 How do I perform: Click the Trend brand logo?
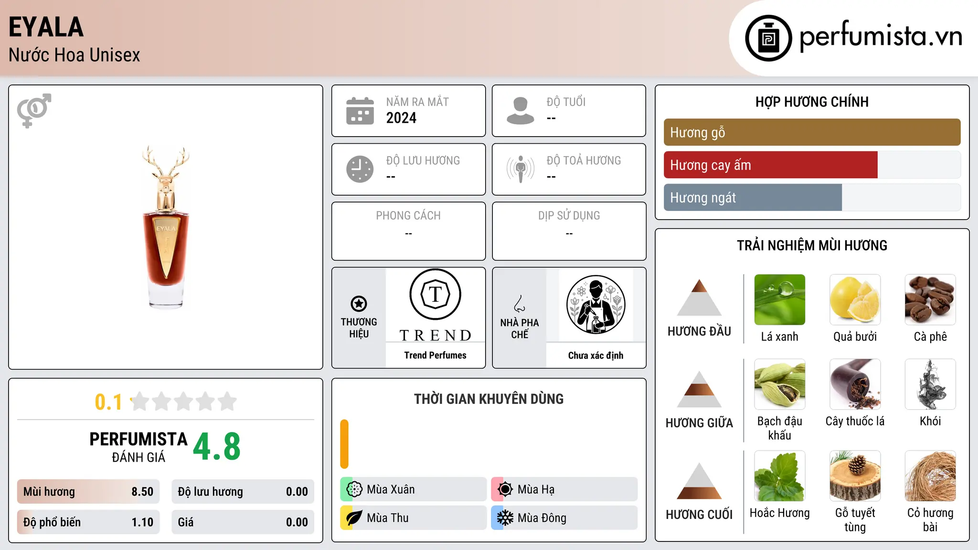pyautogui.click(x=436, y=305)
